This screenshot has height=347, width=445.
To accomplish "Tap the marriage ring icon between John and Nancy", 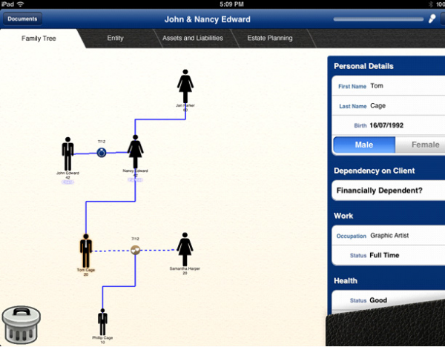I will click(102, 153).
